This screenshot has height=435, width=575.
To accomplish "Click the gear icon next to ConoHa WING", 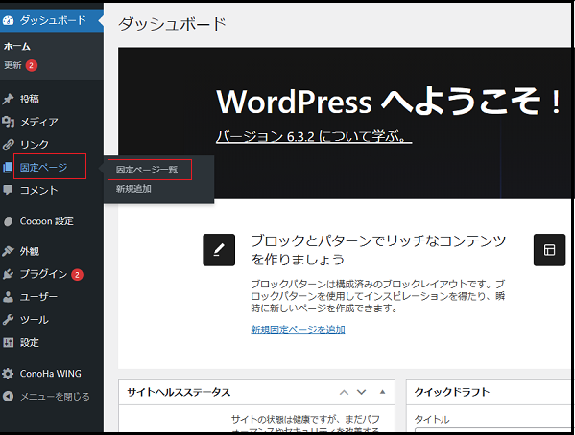I will coord(8,374).
